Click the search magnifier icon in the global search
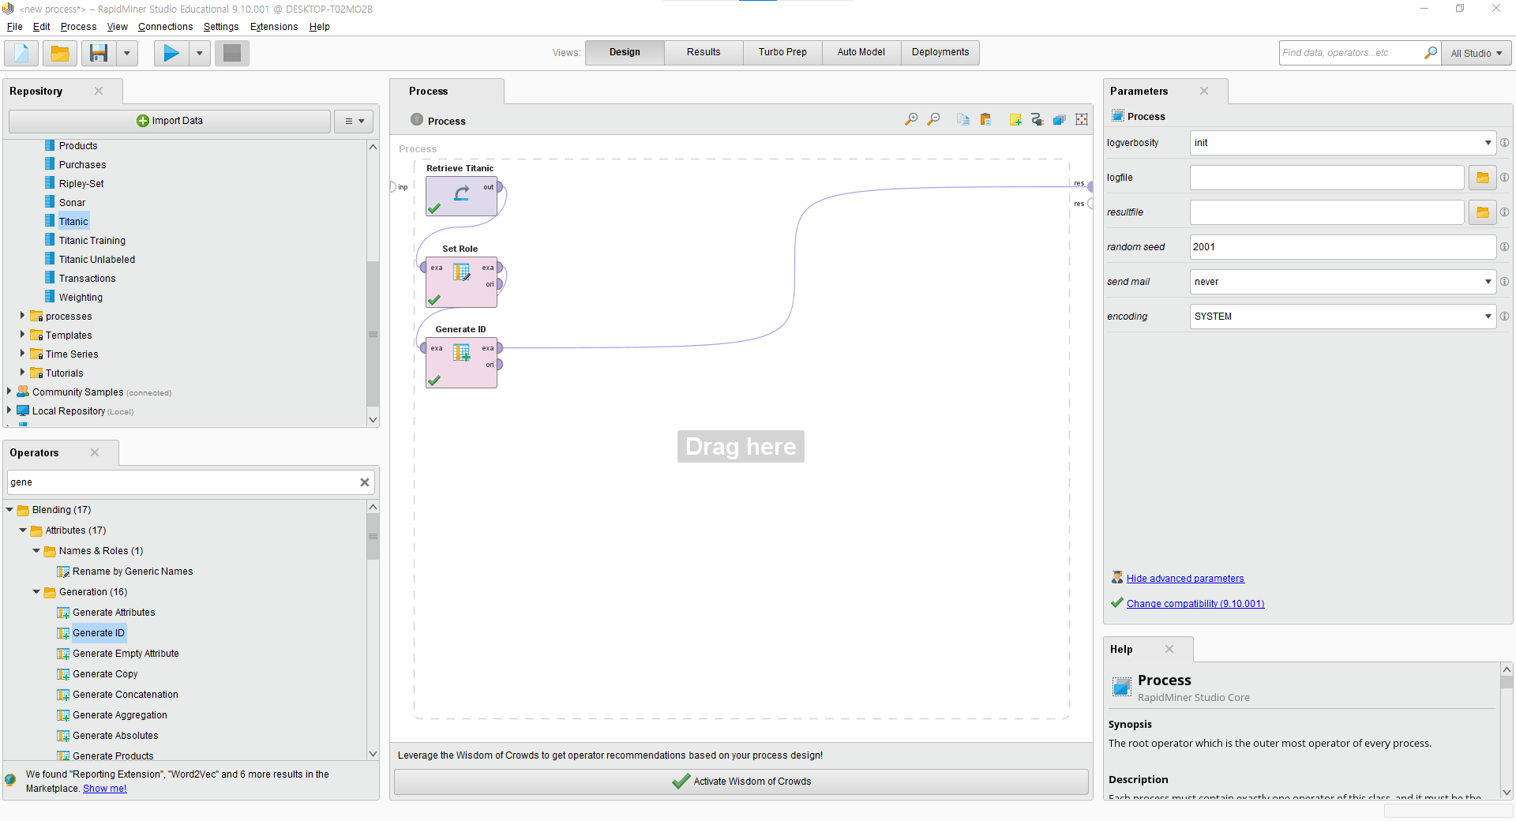Image resolution: width=1516 pixels, height=821 pixels. point(1430,53)
